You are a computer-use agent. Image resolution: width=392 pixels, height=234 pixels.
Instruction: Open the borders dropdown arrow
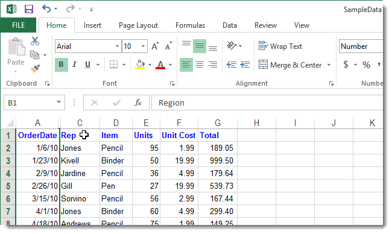point(124,65)
